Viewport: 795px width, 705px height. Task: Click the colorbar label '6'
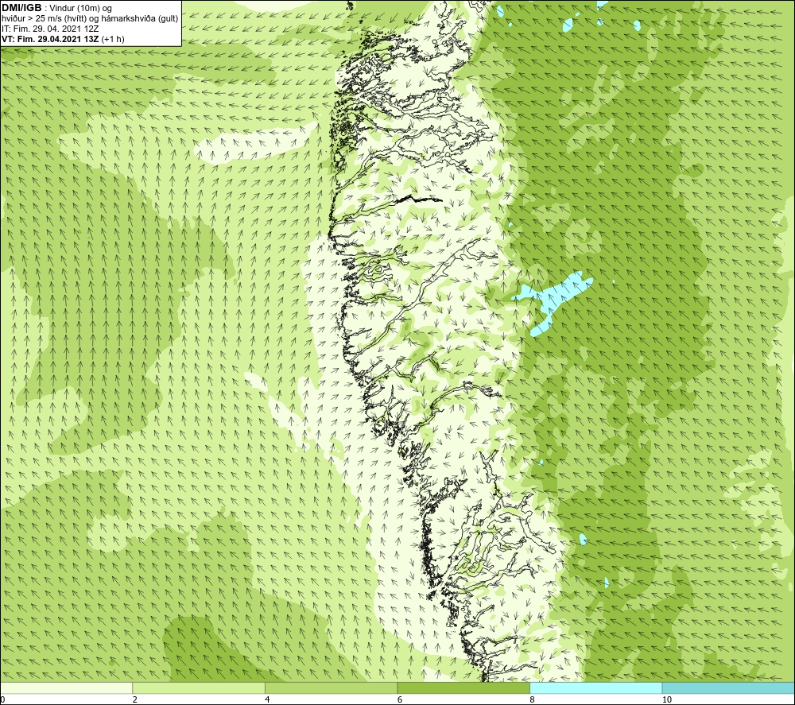click(x=400, y=700)
